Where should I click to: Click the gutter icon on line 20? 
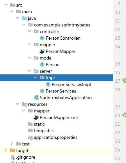pyautogui.click(x=124, y=115)
